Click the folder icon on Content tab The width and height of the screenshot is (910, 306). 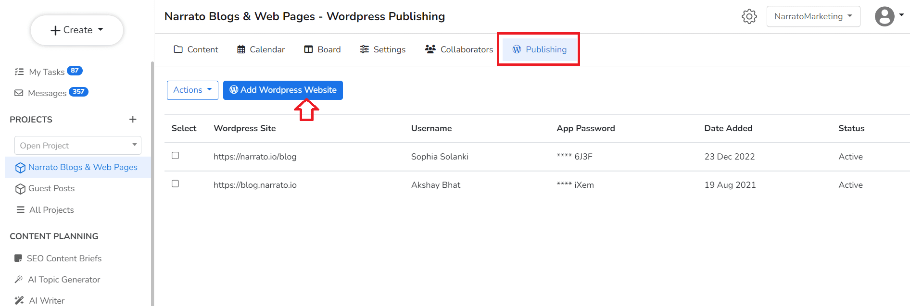[178, 49]
